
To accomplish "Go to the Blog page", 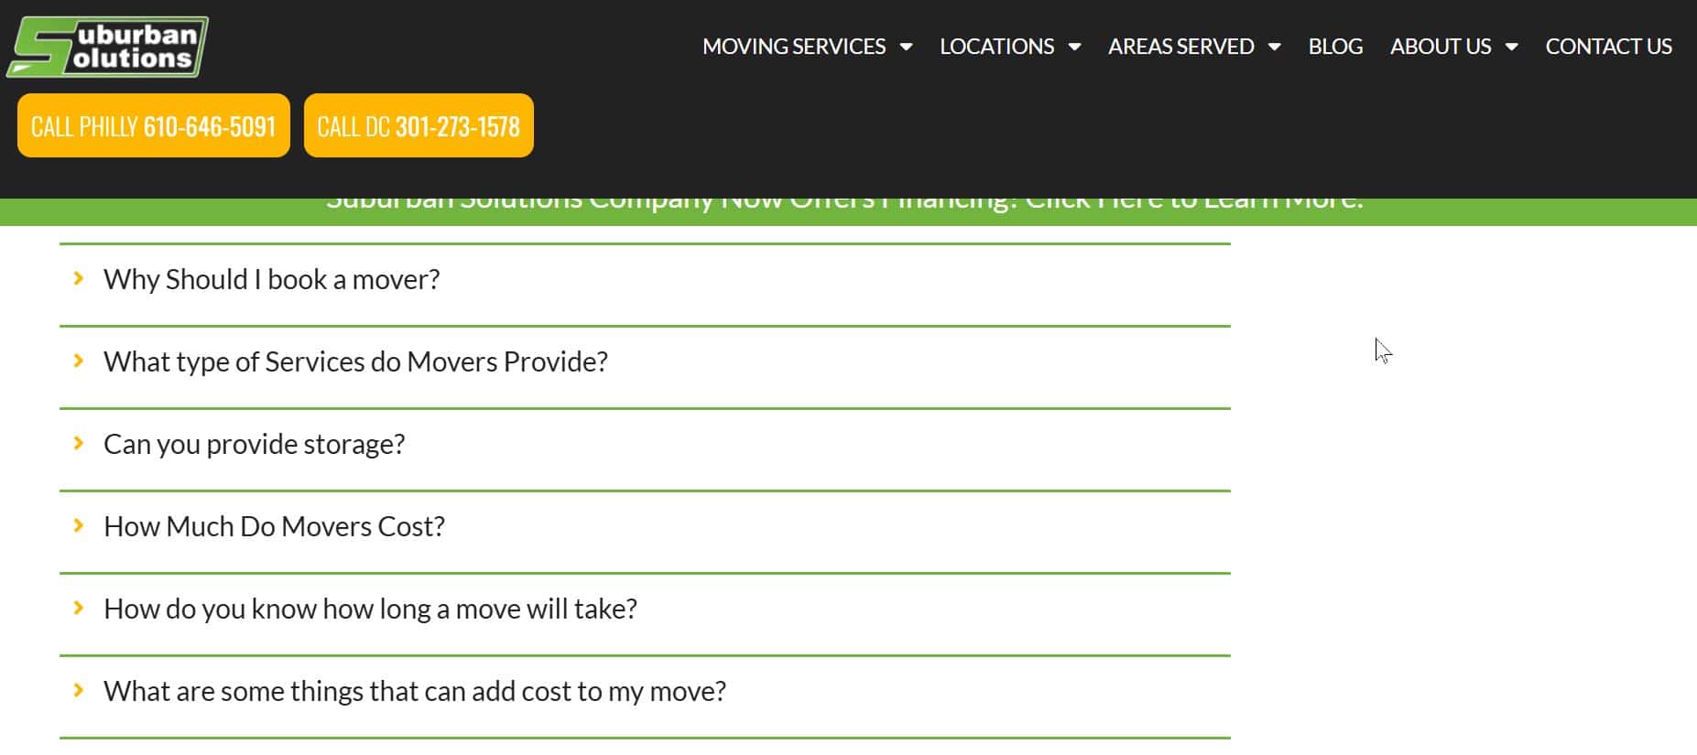I will pos(1335,47).
